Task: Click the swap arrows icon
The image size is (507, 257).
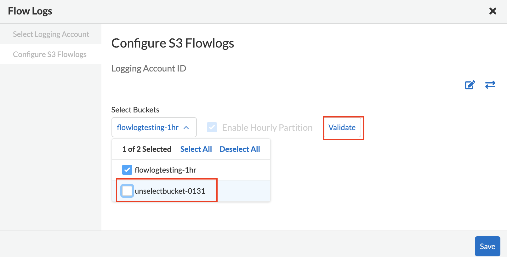Action: click(490, 85)
